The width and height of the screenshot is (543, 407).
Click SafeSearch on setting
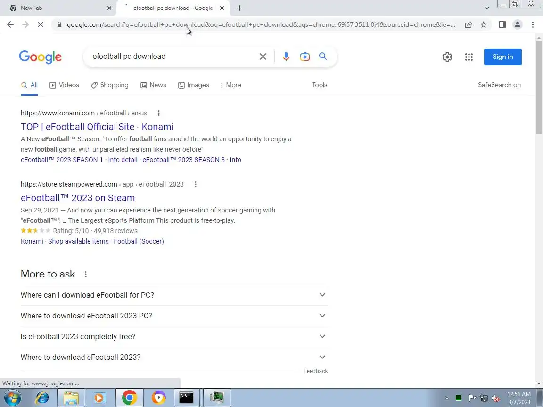pos(499,85)
